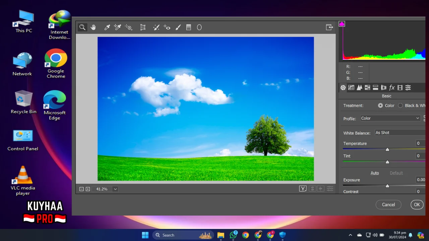Open Control Panel desktop icon
The width and height of the screenshot is (429, 241).
pos(23,140)
